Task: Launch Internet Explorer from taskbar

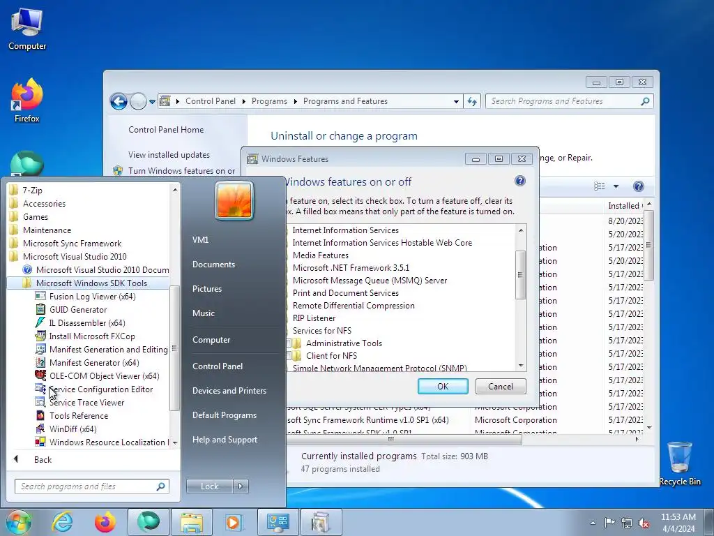Action: (x=62, y=522)
